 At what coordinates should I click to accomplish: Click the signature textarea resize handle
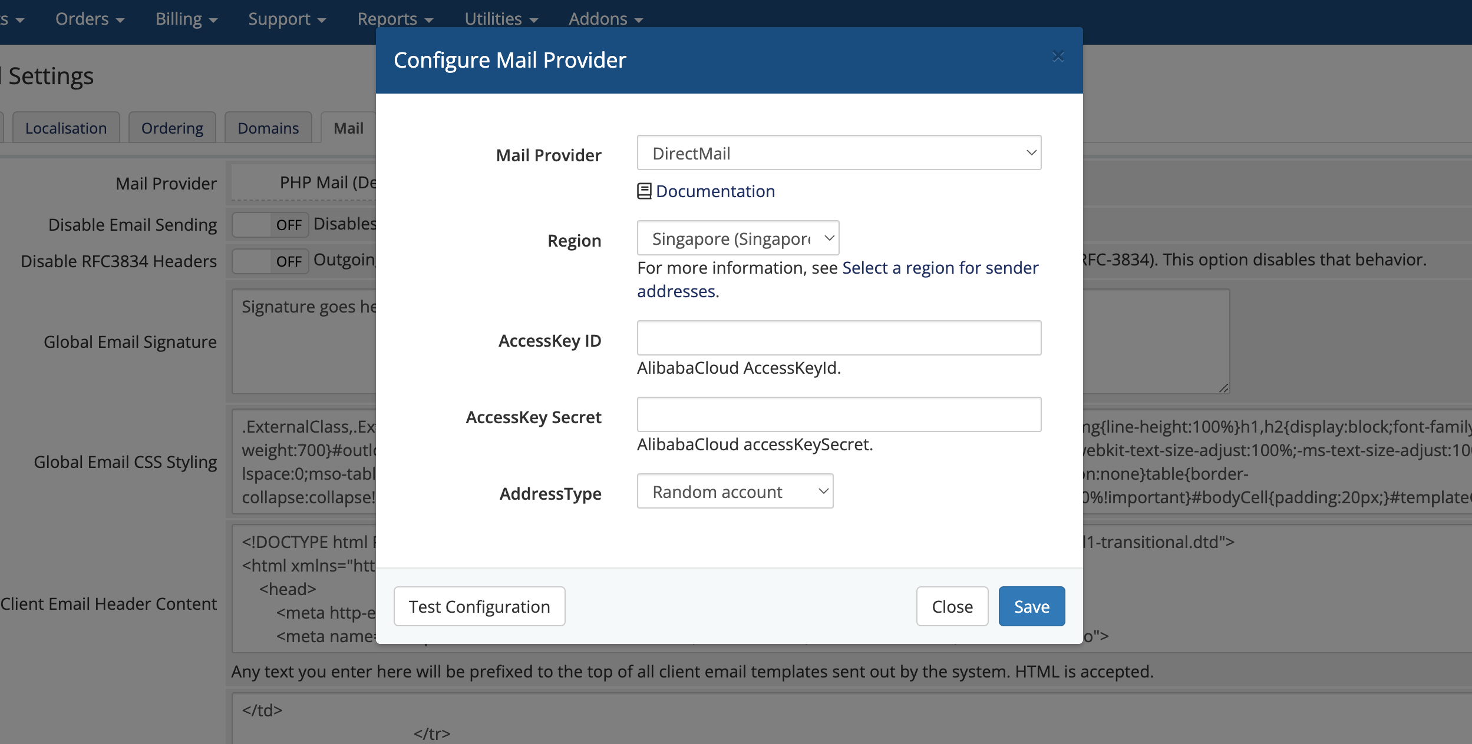(x=1224, y=388)
